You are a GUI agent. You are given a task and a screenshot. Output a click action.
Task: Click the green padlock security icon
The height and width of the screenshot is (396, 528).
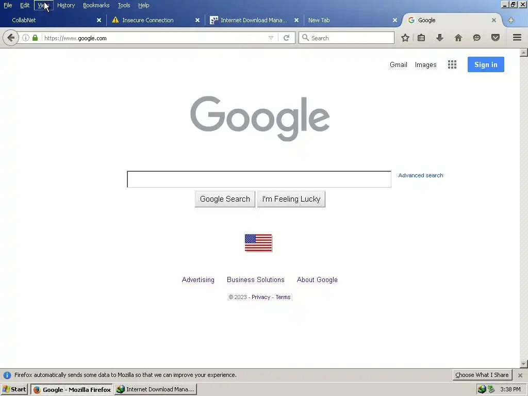tap(35, 38)
